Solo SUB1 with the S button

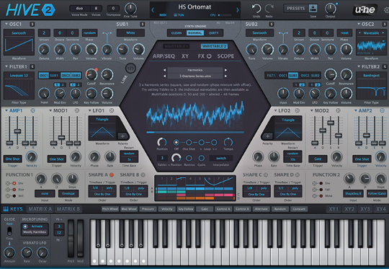142,24
